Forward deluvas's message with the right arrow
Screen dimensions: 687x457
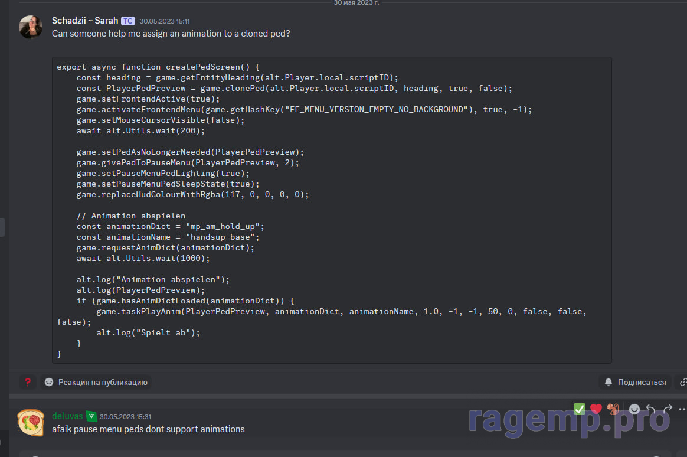click(x=668, y=409)
